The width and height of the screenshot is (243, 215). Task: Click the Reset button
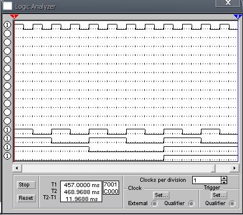coord(26,198)
